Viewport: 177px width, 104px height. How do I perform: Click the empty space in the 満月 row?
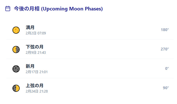pos(102,30)
